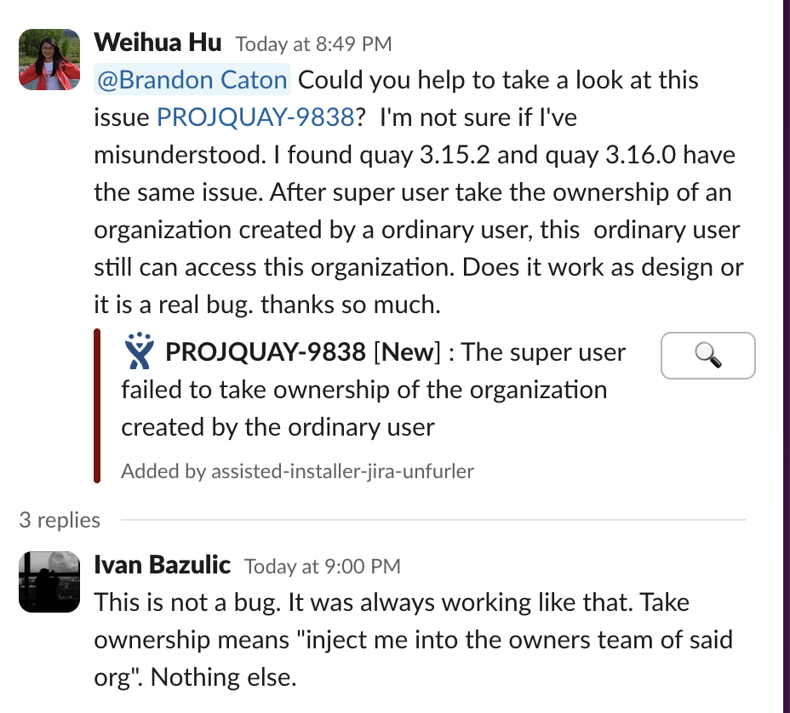Click Ivan Bazulic's "This is not a bug" reply
This screenshot has height=713, width=790.
392,640
